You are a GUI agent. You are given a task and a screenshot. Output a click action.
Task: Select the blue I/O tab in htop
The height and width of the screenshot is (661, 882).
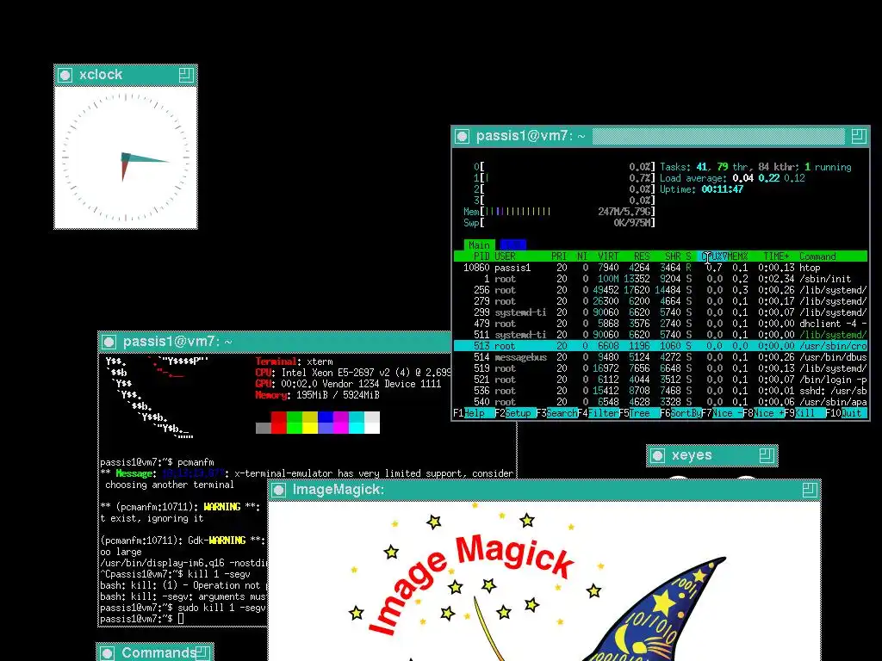512,245
